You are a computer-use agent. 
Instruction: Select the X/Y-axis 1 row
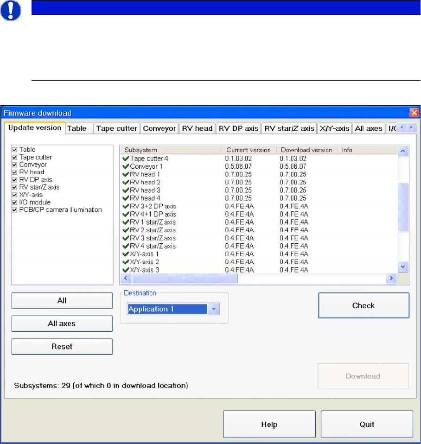(x=259, y=254)
